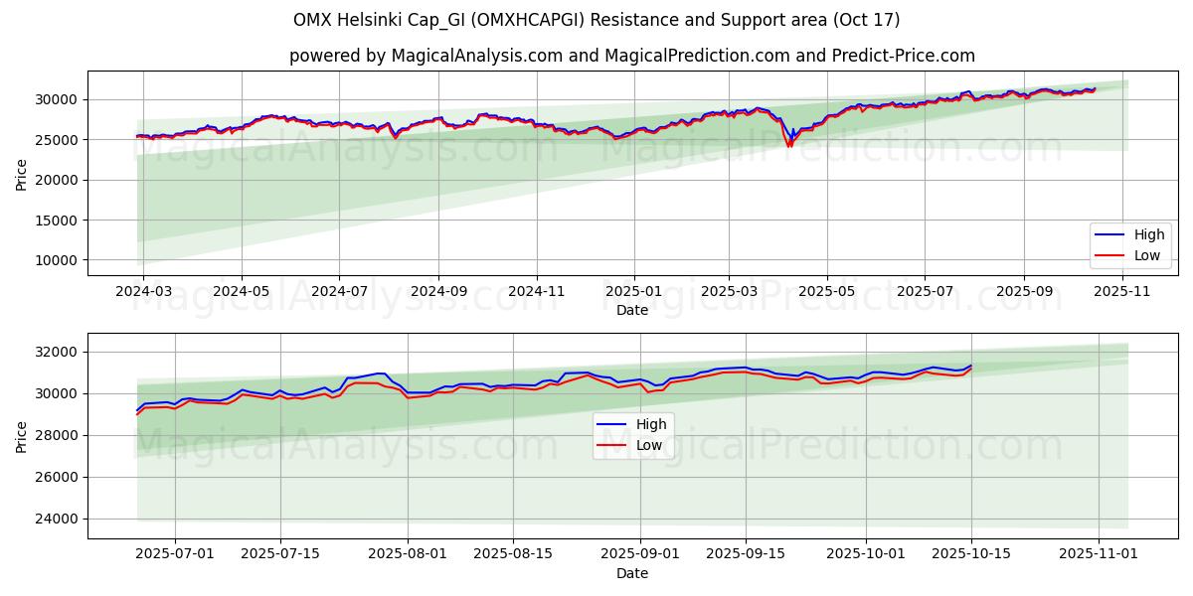Click the 30000 price tick on top chart

tap(58, 99)
